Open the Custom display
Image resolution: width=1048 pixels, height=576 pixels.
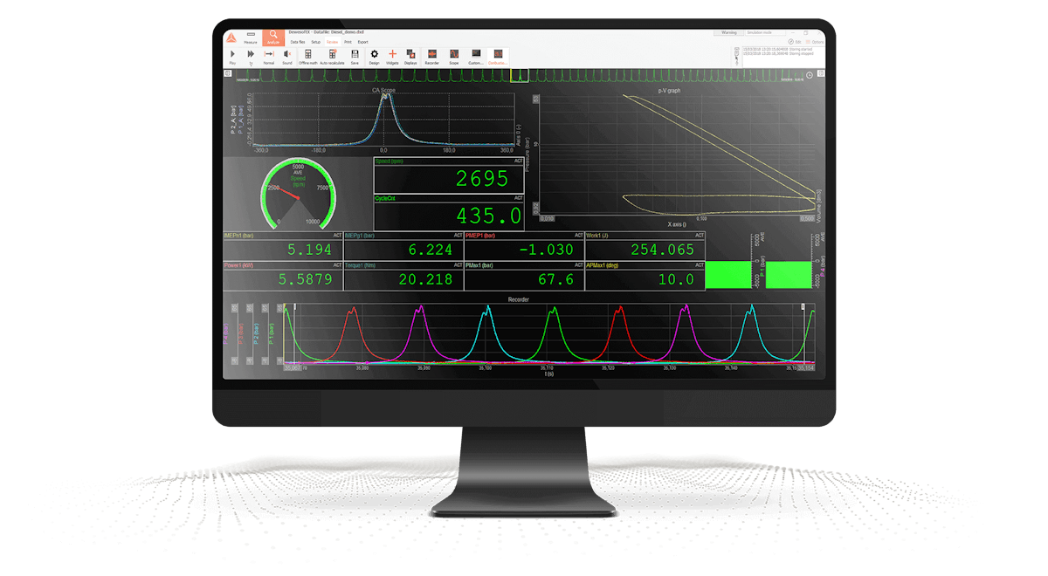[x=476, y=57]
